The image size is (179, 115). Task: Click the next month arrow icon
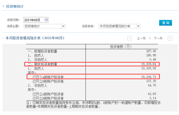point(170,38)
